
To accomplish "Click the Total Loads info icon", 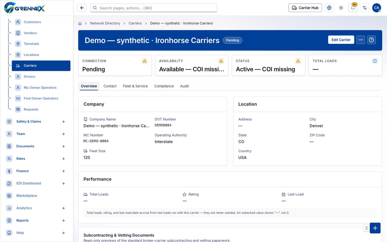I will [x=375, y=61].
